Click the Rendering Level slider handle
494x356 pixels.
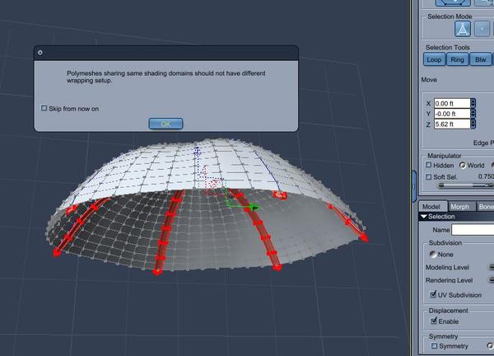pyautogui.click(x=492, y=279)
